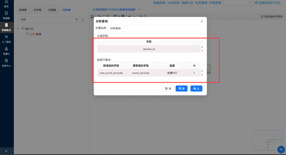
Task: Open 环境管理 in the top menu
Action: (x=215, y=3)
